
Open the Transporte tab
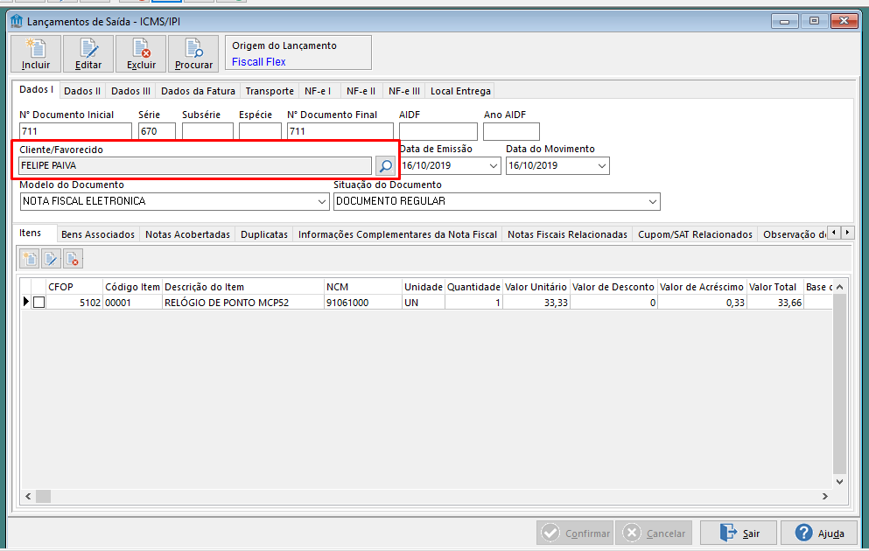click(x=270, y=91)
